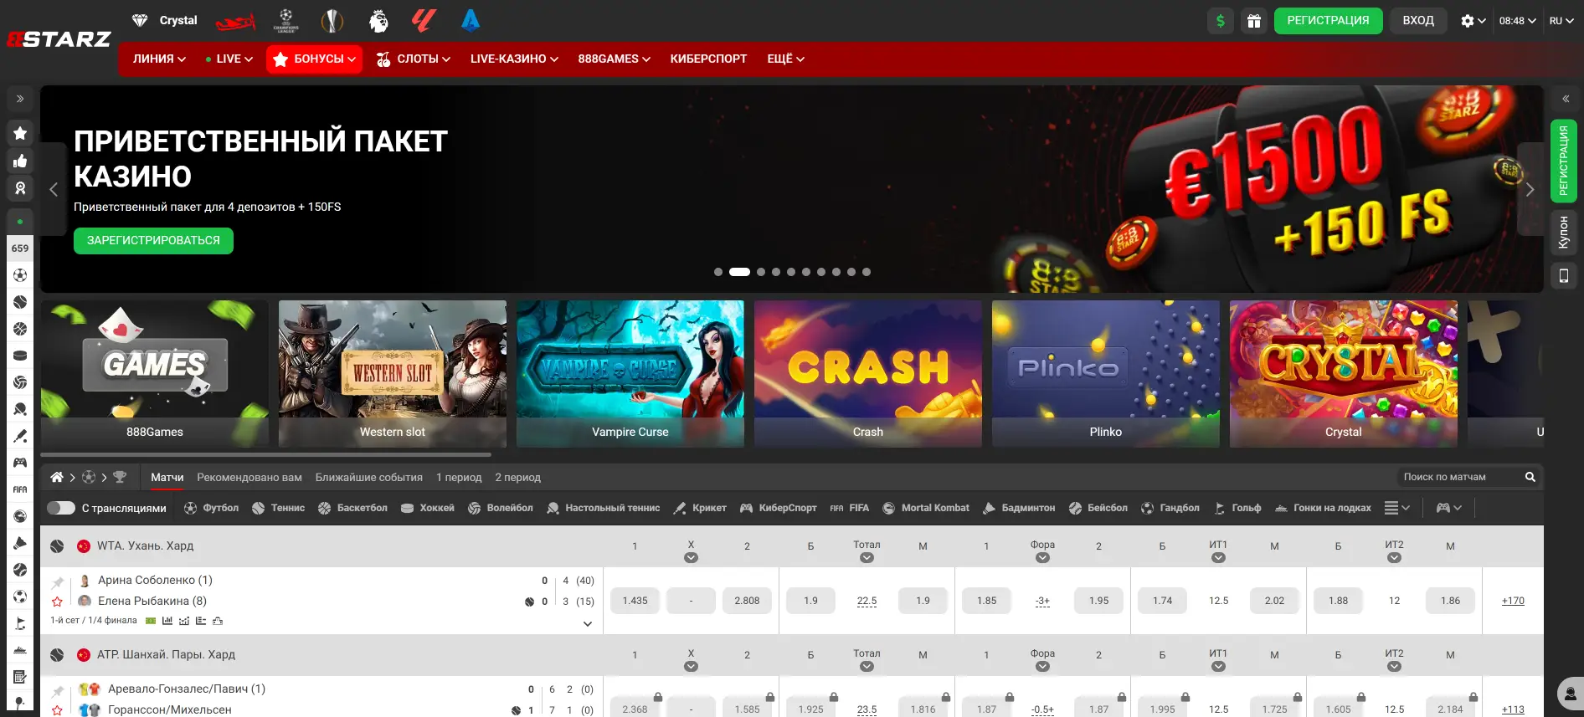Click the search magnifier icon
Image resolution: width=1584 pixels, height=717 pixels.
[1530, 477]
